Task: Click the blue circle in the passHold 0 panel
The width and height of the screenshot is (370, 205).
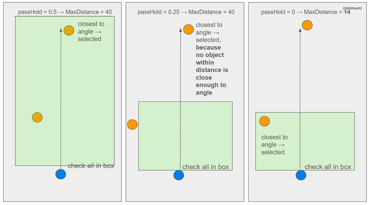Action: (x=301, y=175)
